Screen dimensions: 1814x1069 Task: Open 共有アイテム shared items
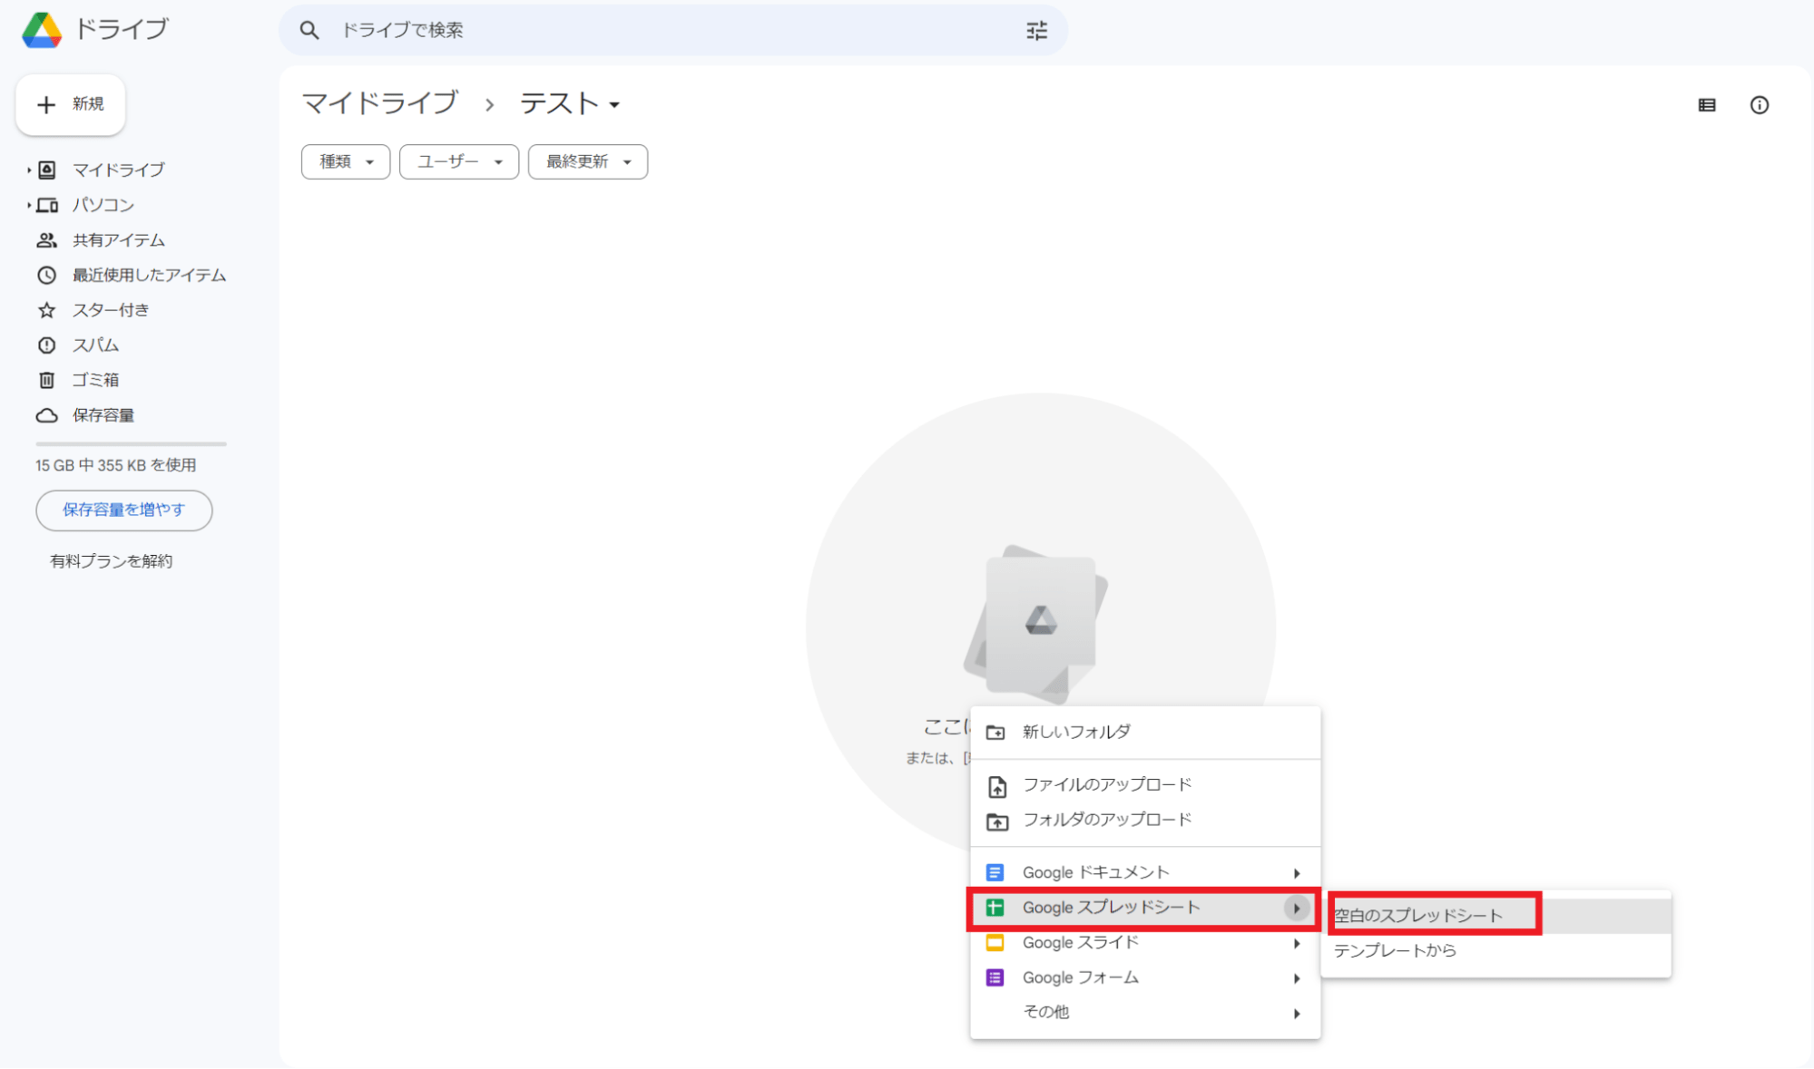[118, 240]
